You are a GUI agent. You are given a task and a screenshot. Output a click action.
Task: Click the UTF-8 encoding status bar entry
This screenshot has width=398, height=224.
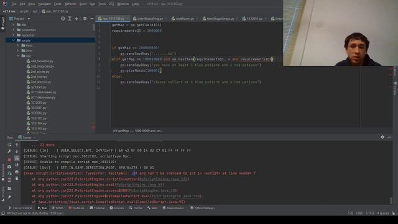click(370, 213)
